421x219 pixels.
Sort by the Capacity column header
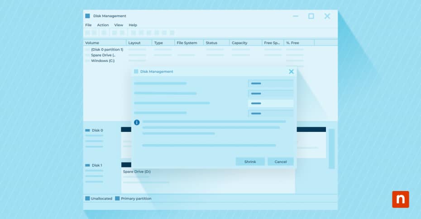click(246, 43)
